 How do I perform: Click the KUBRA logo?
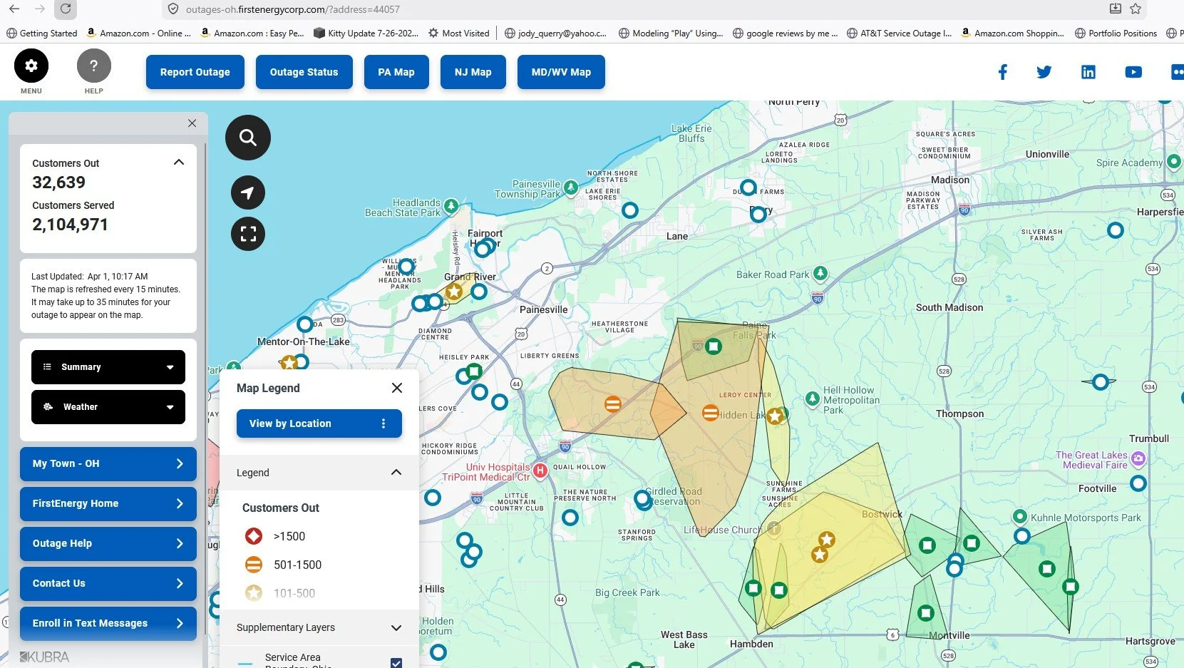click(x=45, y=657)
